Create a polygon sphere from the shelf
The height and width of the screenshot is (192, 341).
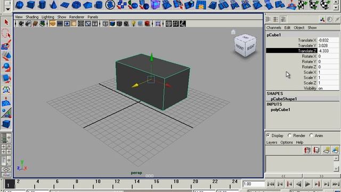click(x=20, y=5)
